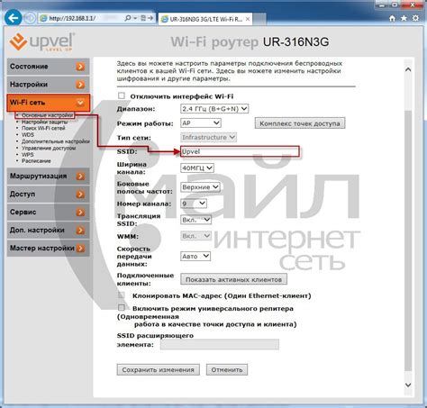Open favorites with the star icon

coord(404,18)
